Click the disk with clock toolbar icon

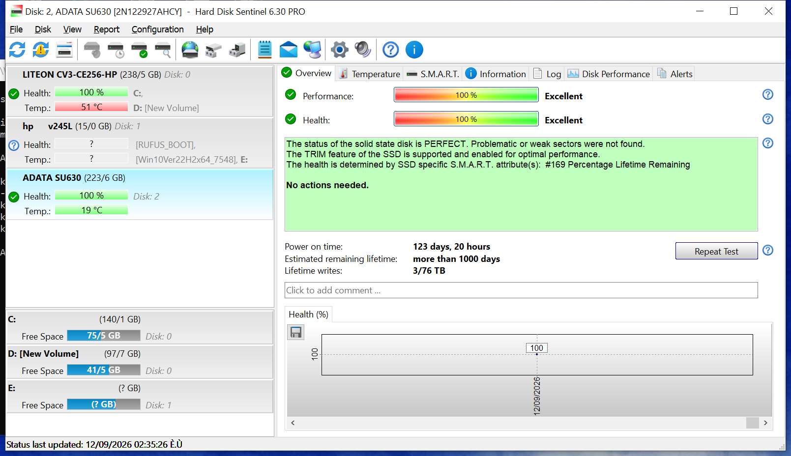tap(116, 50)
